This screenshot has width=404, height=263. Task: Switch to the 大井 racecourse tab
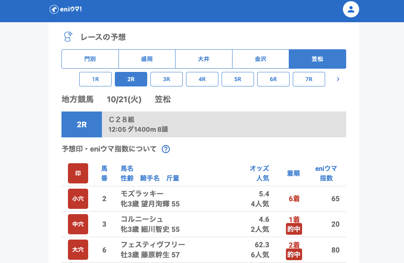(204, 59)
